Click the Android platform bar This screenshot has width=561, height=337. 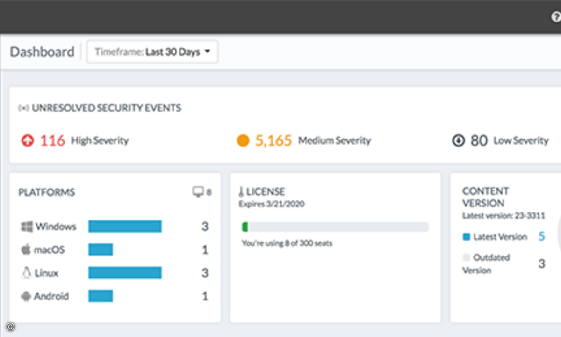101,296
